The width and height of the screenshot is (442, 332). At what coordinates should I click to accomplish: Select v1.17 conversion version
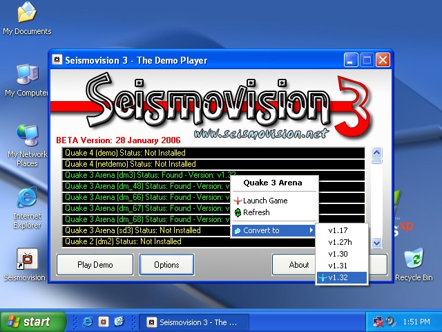pyautogui.click(x=338, y=230)
